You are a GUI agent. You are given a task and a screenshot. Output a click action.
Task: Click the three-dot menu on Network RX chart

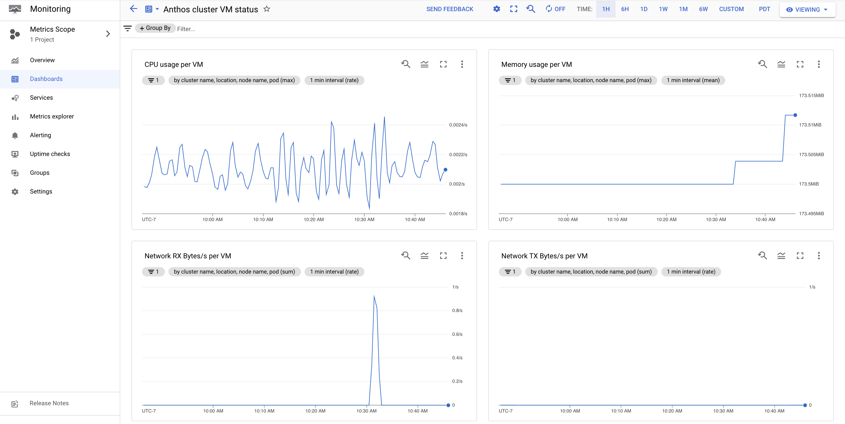pyautogui.click(x=462, y=255)
